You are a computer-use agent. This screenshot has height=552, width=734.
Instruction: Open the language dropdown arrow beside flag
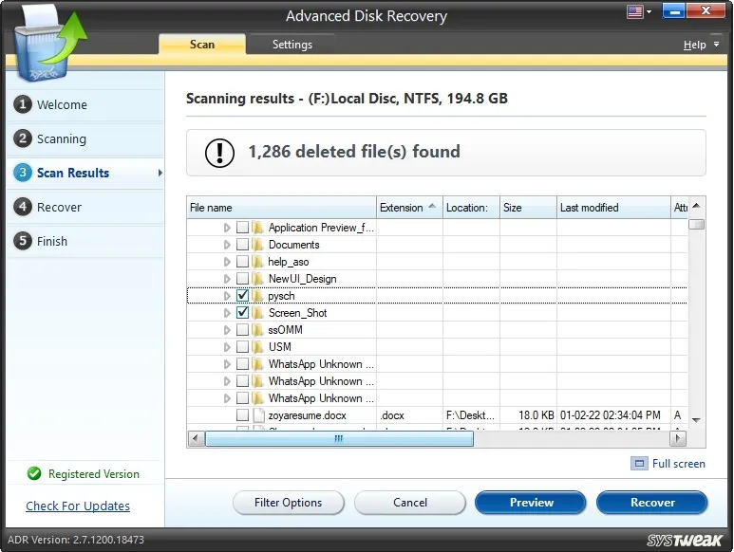pyautogui.click(x=649, y=11)
